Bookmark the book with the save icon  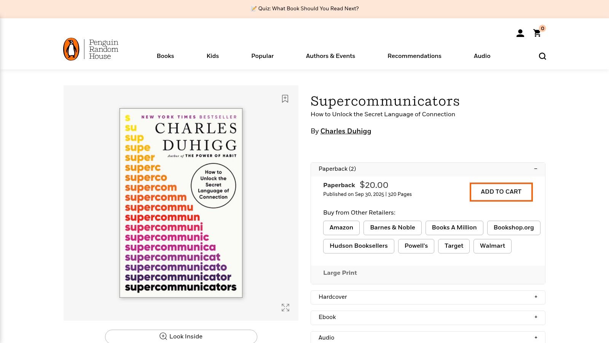point(285,99)
